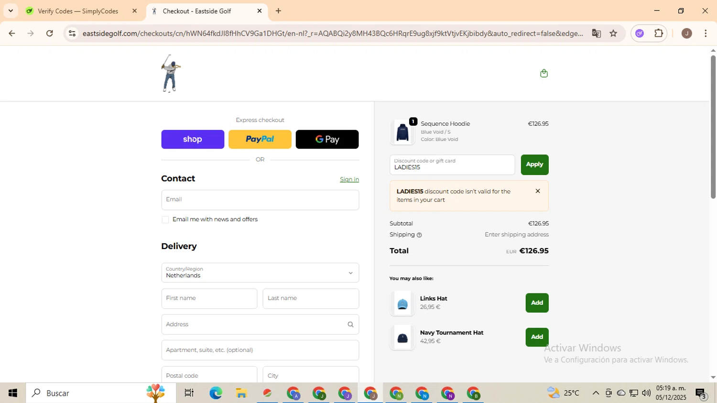717x403 pixels.
Task: Focus the Last name field
Action: click(311, 298)
